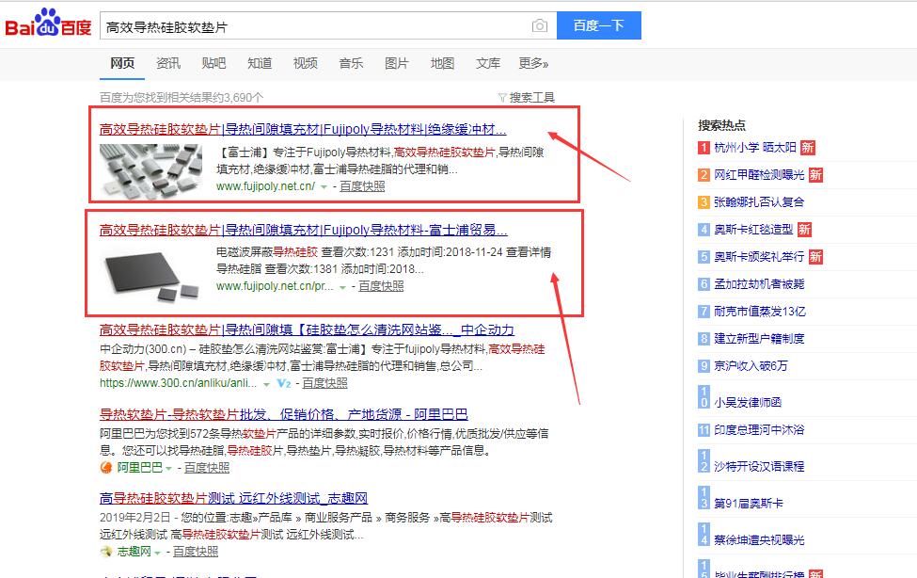Screen dimensions: 917x578
Task: Open hot search item 奥斯卡颁奖礼举行
Action: (x=759, y=257)
